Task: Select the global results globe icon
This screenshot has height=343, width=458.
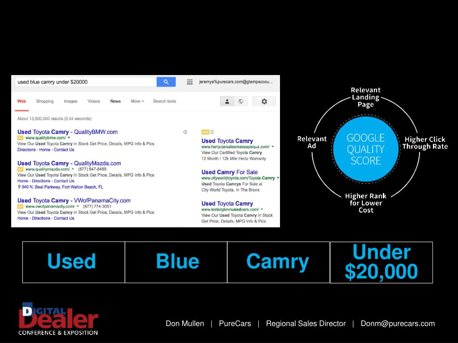Action: click(x=241, y=101)
